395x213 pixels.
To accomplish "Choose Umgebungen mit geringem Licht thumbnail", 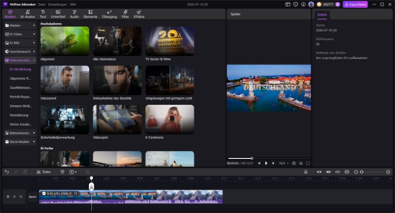I will coord(170,80).
